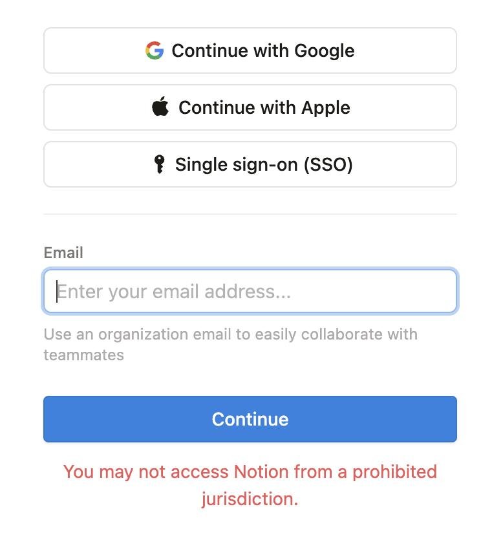Click the word "jurisdiction." in red text
Screen dimensions: 503x542
pyautogui.click(x=250, y=499)
